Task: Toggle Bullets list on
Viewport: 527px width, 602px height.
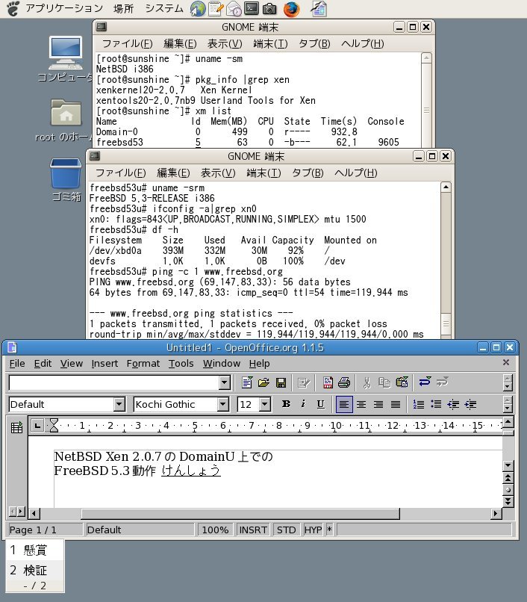Action: [436, 404]
